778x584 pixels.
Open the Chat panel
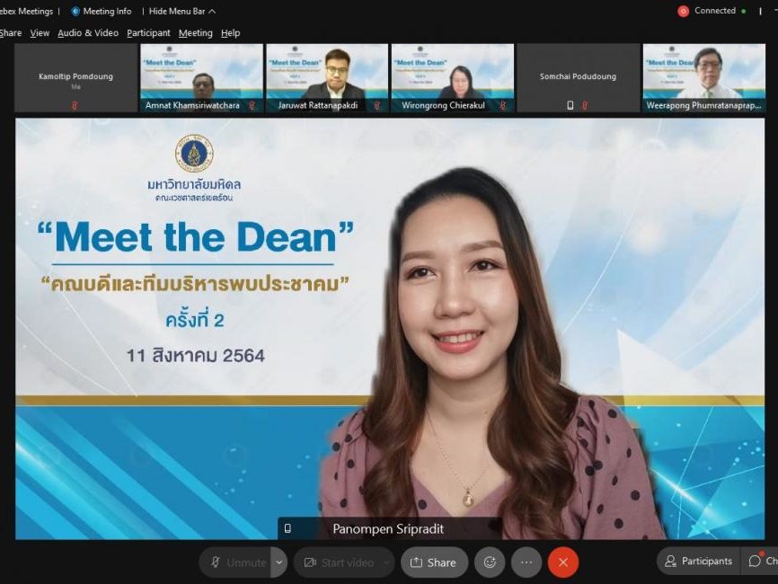(761, 562)
